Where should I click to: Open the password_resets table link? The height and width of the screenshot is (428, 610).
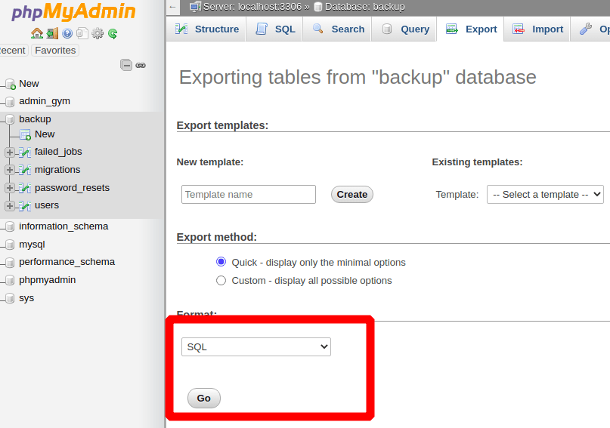(x=72, y=188)
